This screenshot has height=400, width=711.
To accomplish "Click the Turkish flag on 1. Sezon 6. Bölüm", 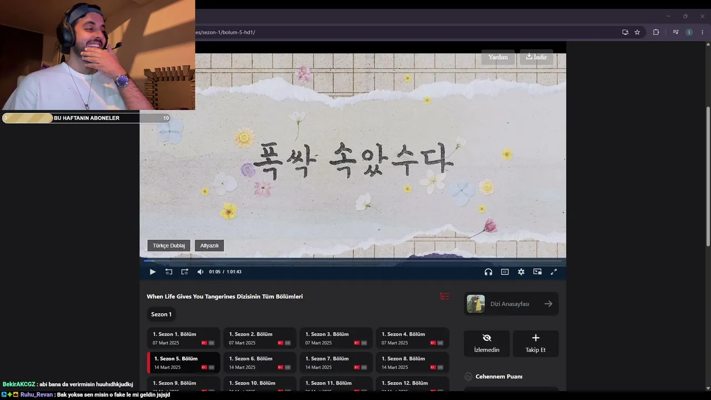I will pos(281,368).
